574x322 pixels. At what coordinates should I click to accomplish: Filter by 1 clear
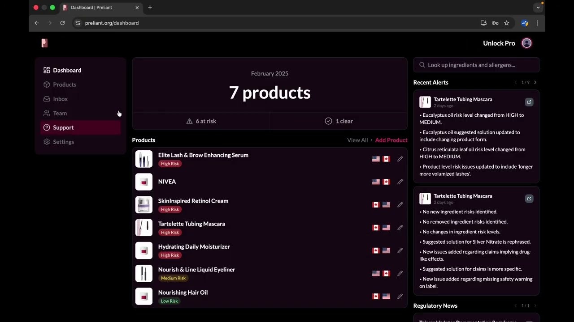339,121
